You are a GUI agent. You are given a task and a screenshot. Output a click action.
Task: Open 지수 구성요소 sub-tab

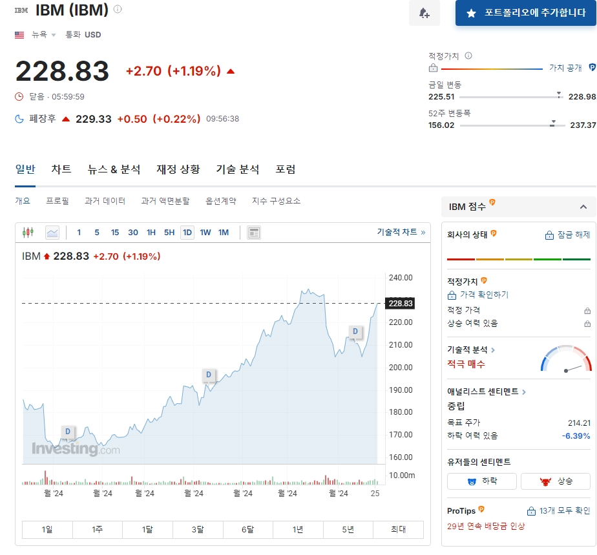coord(276,200)
